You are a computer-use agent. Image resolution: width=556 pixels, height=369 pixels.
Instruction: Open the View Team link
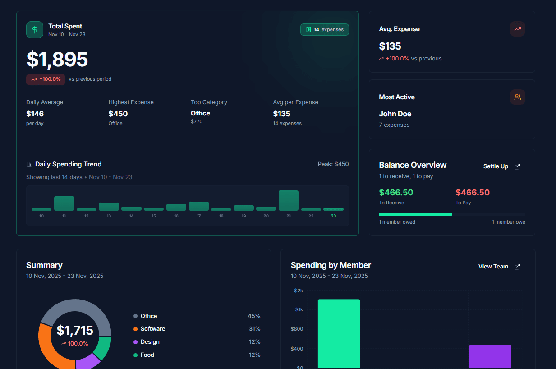pos(493,267)
